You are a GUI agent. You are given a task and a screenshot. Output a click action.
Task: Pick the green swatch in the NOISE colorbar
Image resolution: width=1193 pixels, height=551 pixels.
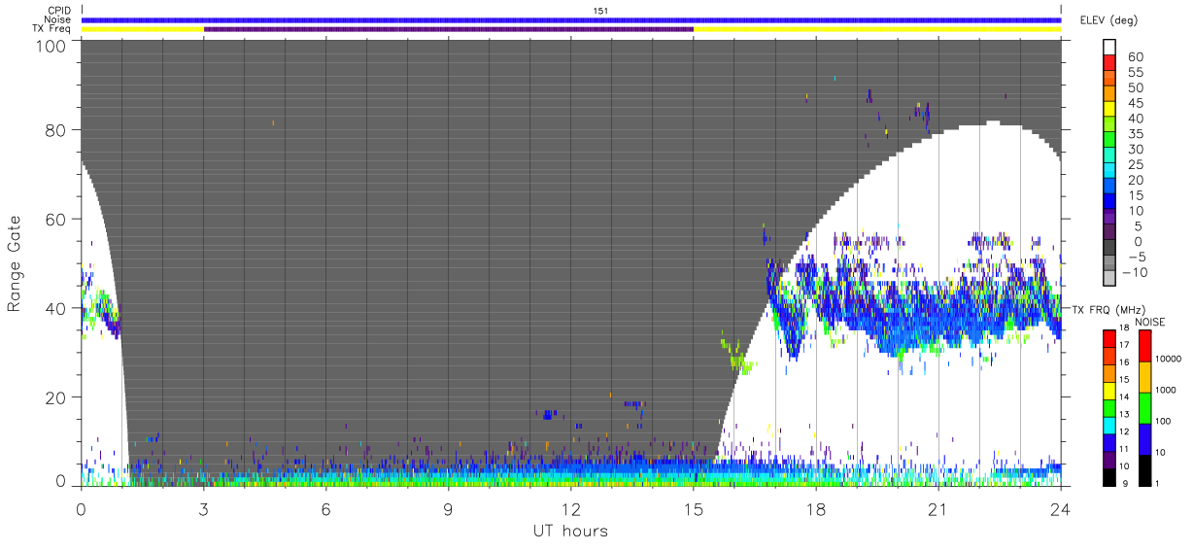1144,407
